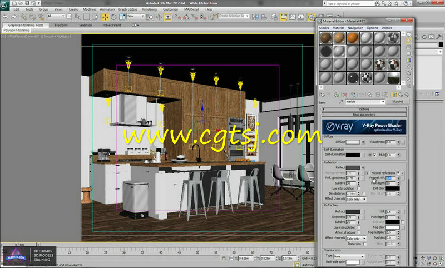445x268 pixels.
Task: Click the Open File icon in quick access bar
Action: [21, 3]
